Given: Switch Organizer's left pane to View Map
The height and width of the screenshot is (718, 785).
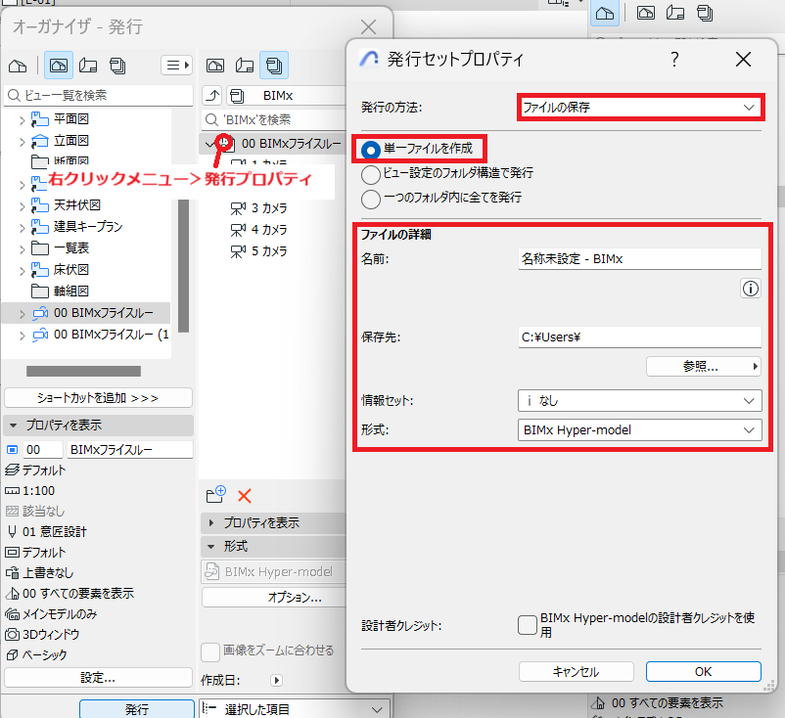Looking at the screenshot, I should 59,66.
